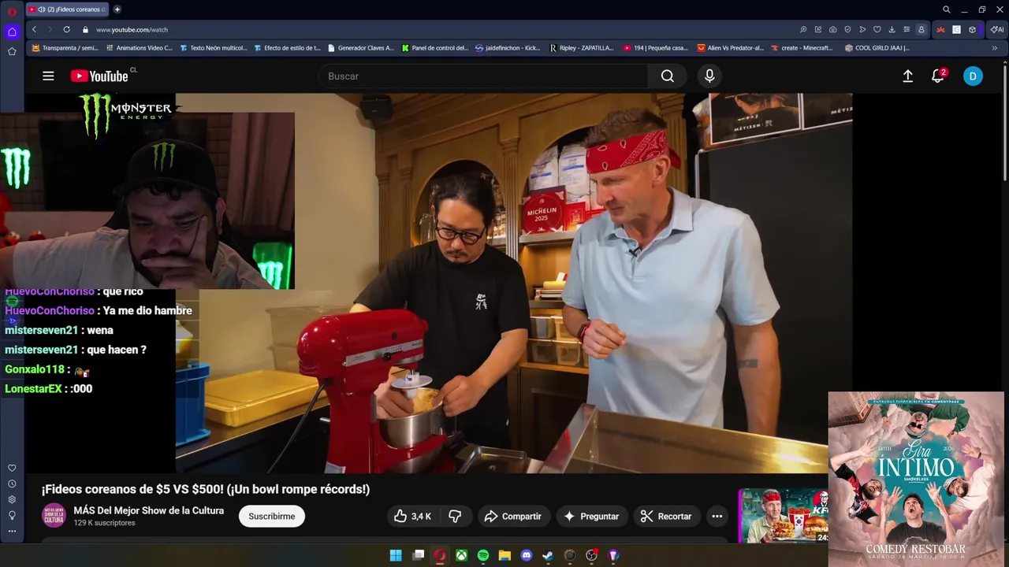
Task: Open the KFC suggested video thumbnail
Action: point(783,515)
